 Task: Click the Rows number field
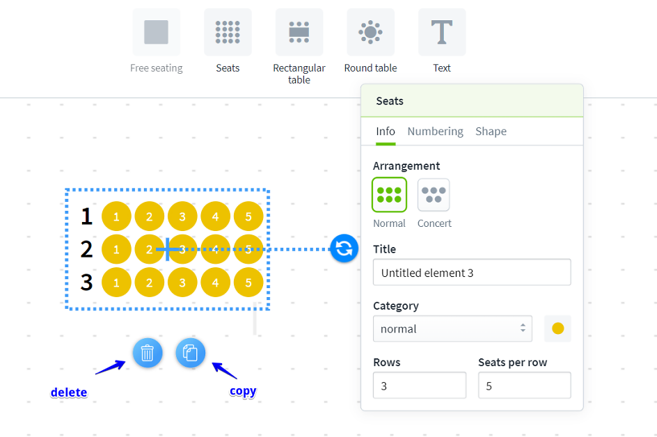[x=420, y=386]
